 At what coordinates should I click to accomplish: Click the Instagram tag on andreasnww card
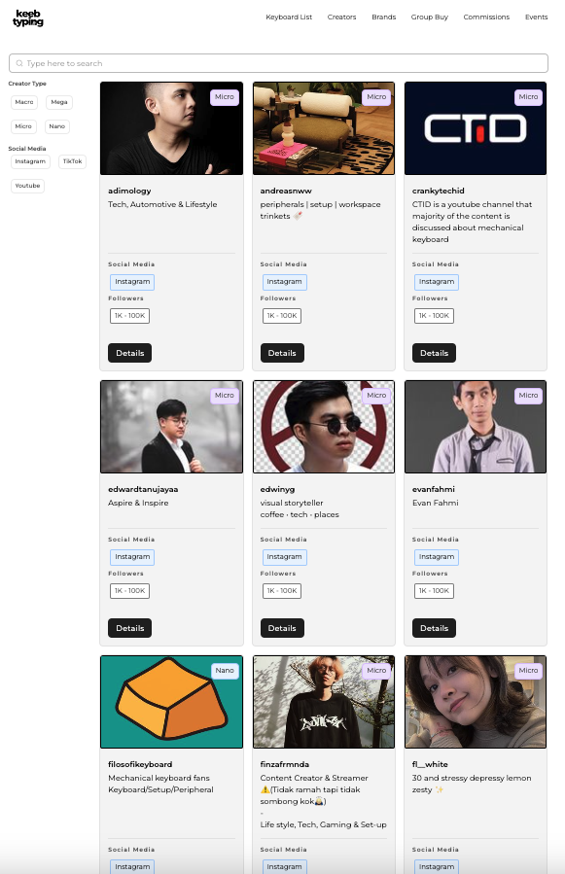tap(285, 282)
